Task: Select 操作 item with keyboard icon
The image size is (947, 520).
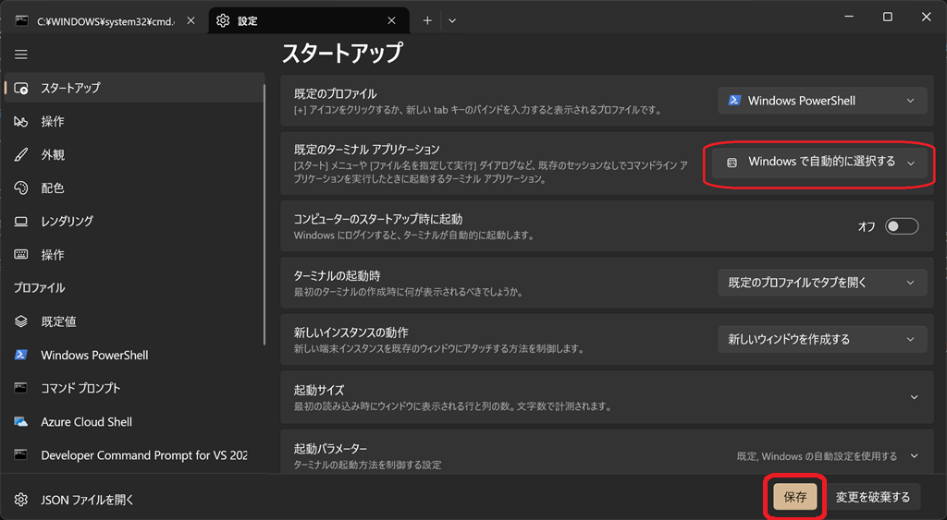Action: click(134, 255)
